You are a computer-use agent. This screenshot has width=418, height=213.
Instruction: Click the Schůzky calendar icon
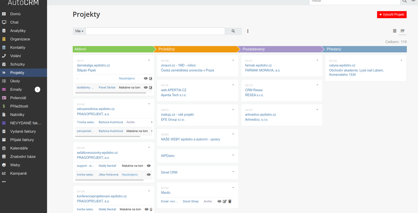(x=4, y=64)
